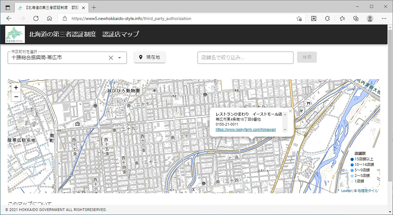Open a new browser tab
393x215 pixels.
point(94,7)
